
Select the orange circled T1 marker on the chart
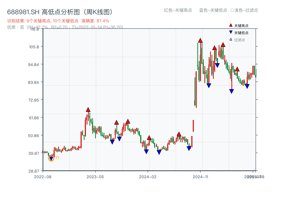pos(51,159)
